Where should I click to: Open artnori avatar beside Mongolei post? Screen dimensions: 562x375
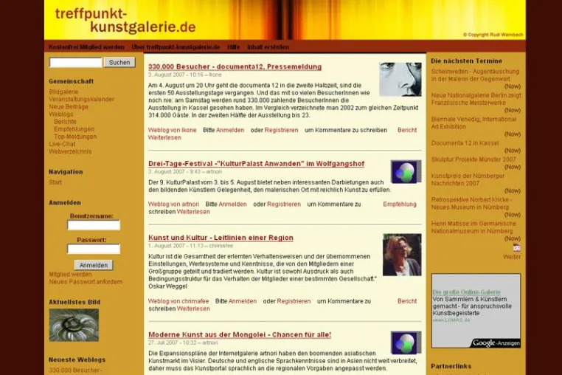(x=406, y=343)
